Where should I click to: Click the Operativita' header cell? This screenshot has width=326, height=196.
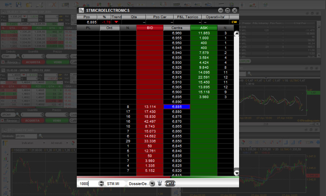(215, 17)
